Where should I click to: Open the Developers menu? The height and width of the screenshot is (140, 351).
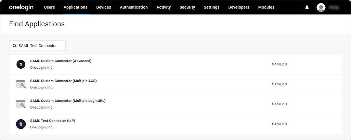[239, 7]
